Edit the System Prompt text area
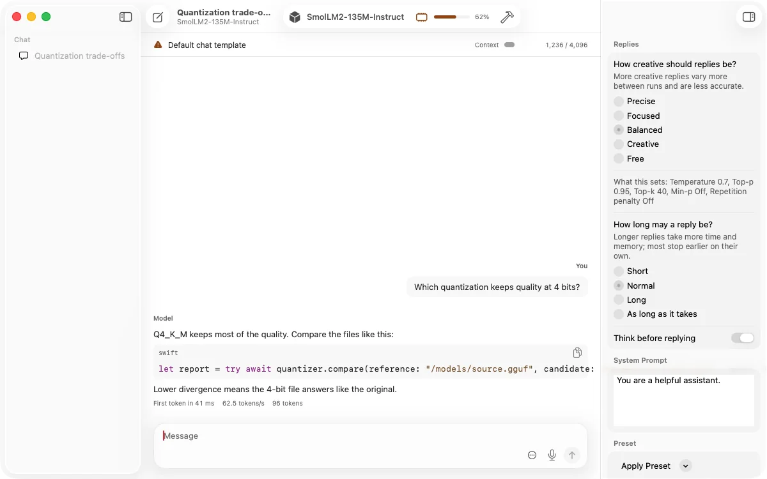 coord(684,400)
